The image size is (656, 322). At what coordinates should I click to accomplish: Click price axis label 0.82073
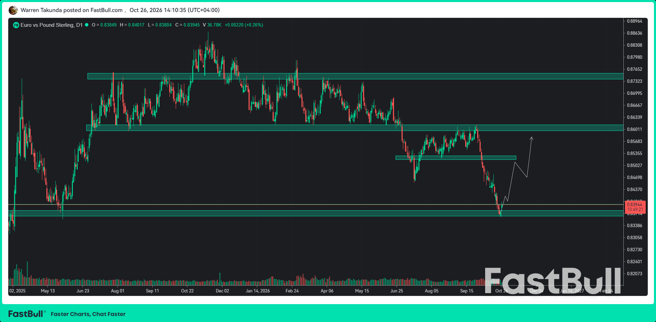click(634, 274)
